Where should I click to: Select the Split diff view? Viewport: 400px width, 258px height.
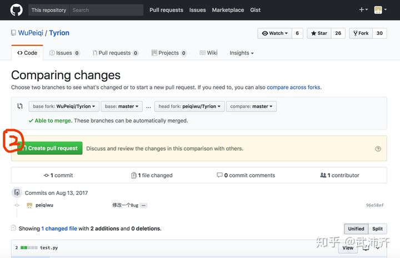pos(377,229)
